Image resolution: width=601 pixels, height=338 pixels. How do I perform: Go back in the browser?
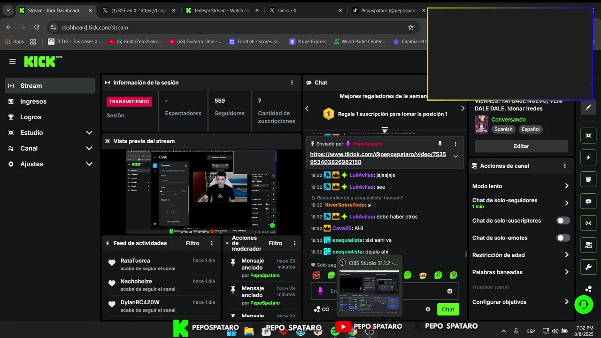pos(8,27)
